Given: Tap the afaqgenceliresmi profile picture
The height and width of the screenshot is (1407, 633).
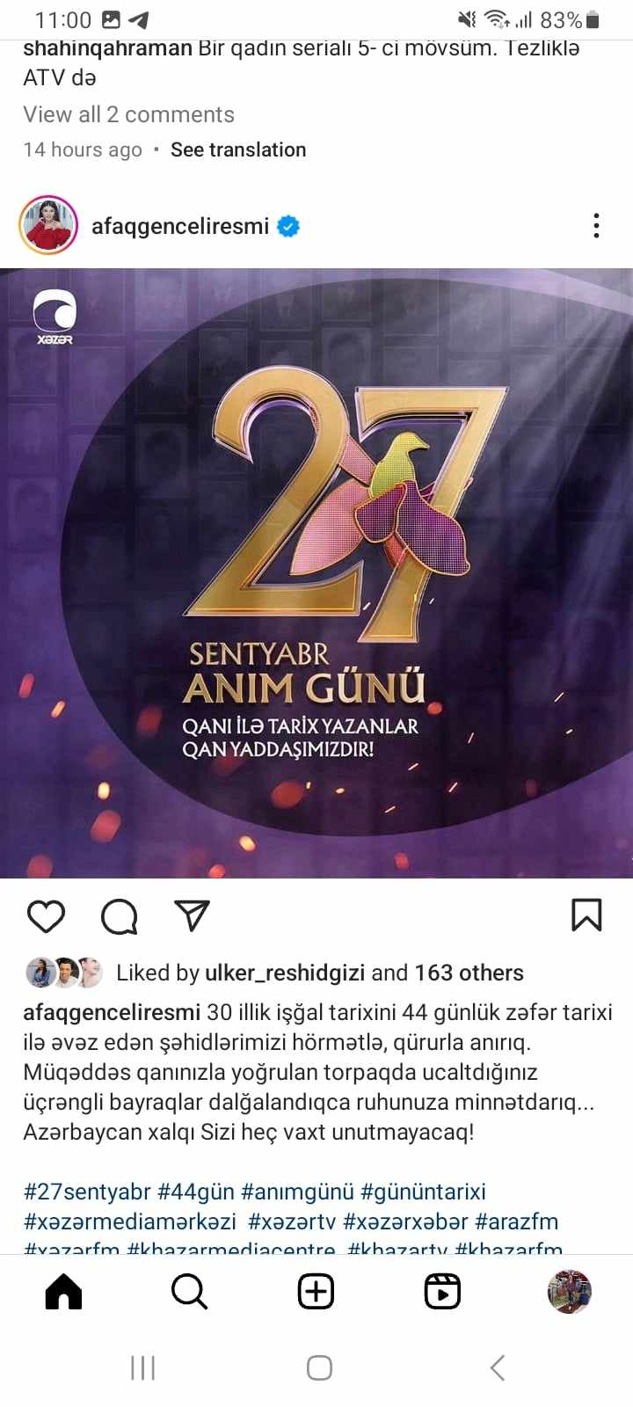Looking at the screenshot, I should (x=48, y=226).
